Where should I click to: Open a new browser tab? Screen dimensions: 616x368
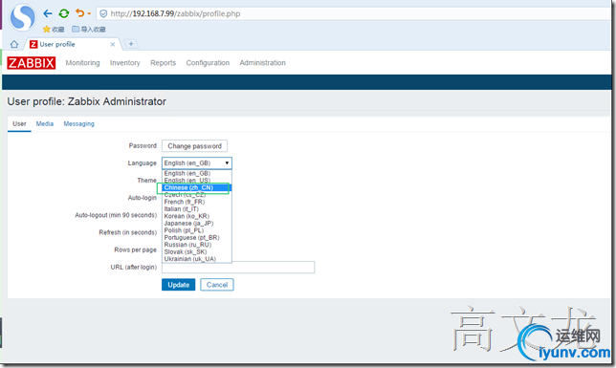pos(131,44)
